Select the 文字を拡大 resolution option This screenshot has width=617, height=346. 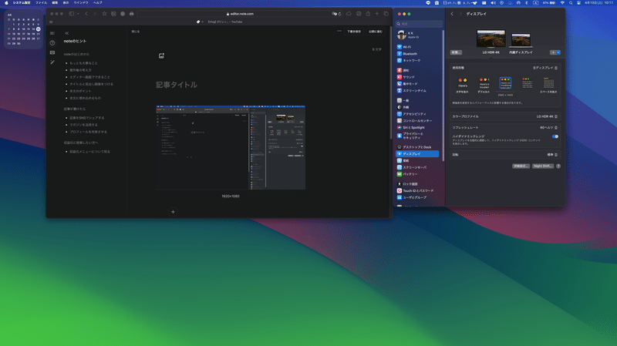pyautogui.click(x=462, y=86)
